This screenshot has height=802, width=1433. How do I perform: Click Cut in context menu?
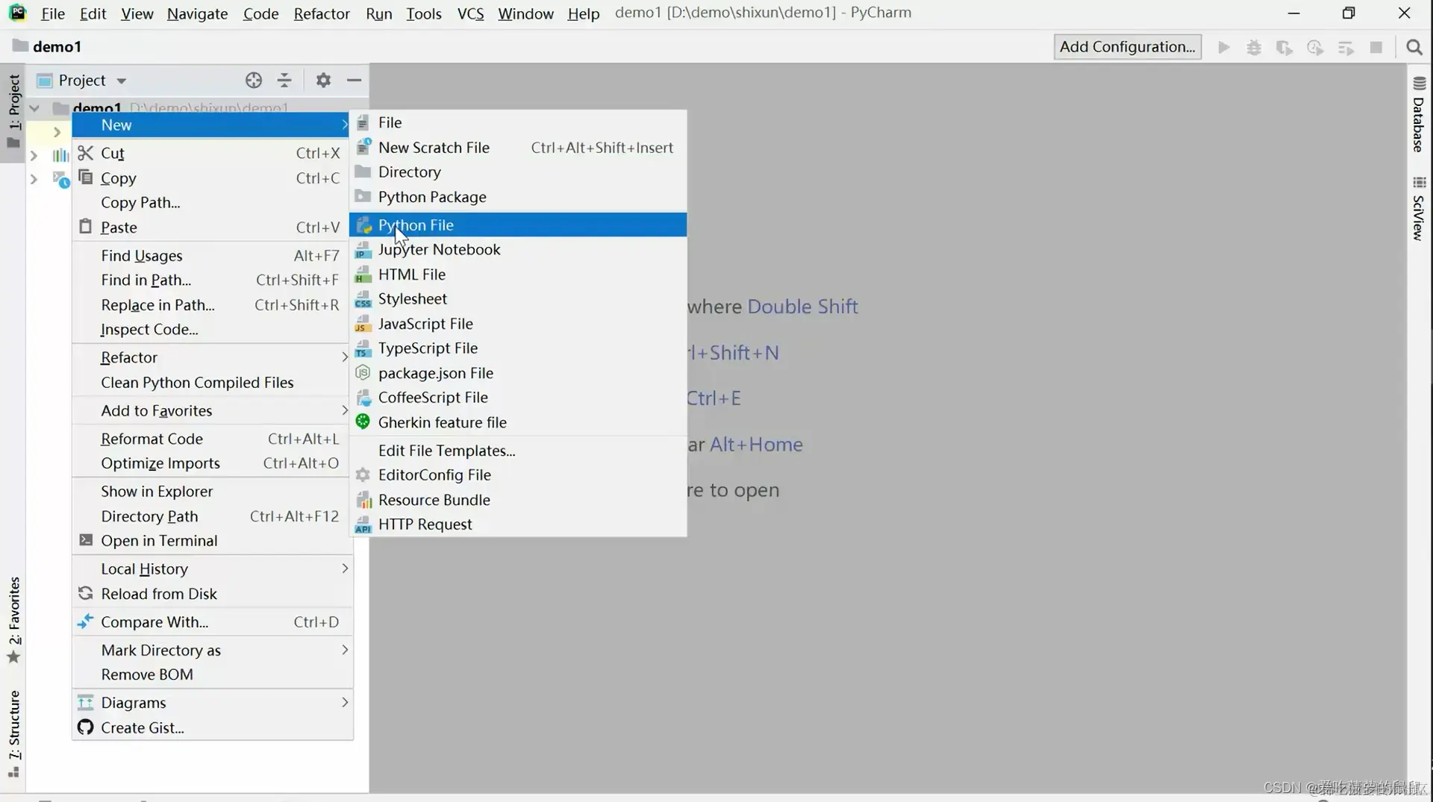point(212,153)
